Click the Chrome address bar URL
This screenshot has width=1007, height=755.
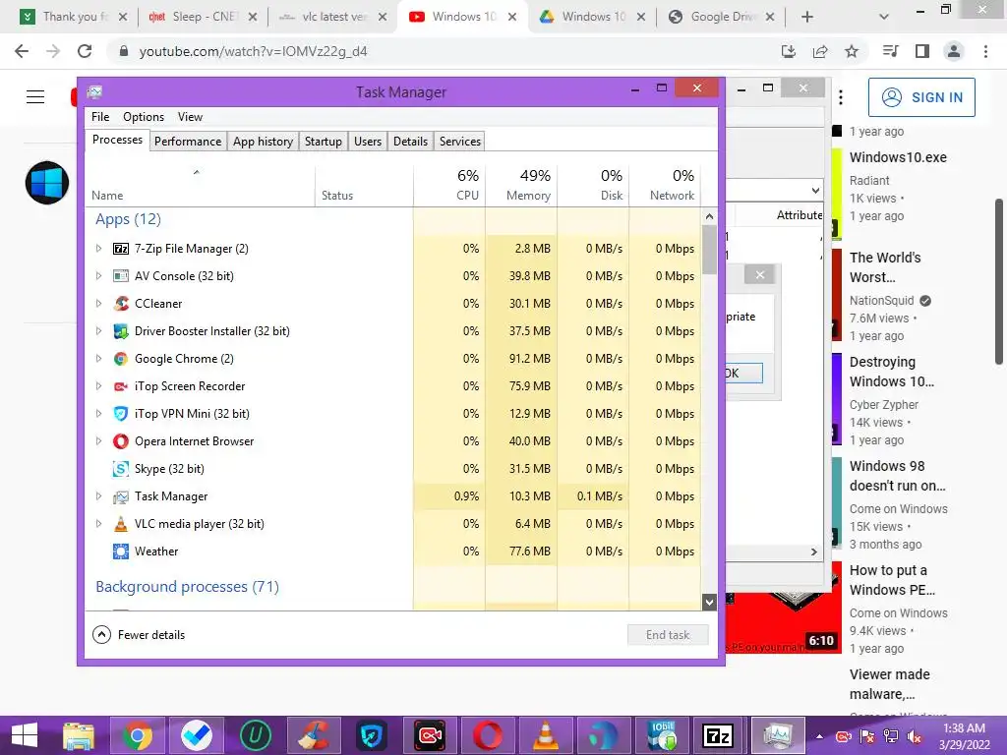pyautogui.click(x=253, y=51)
